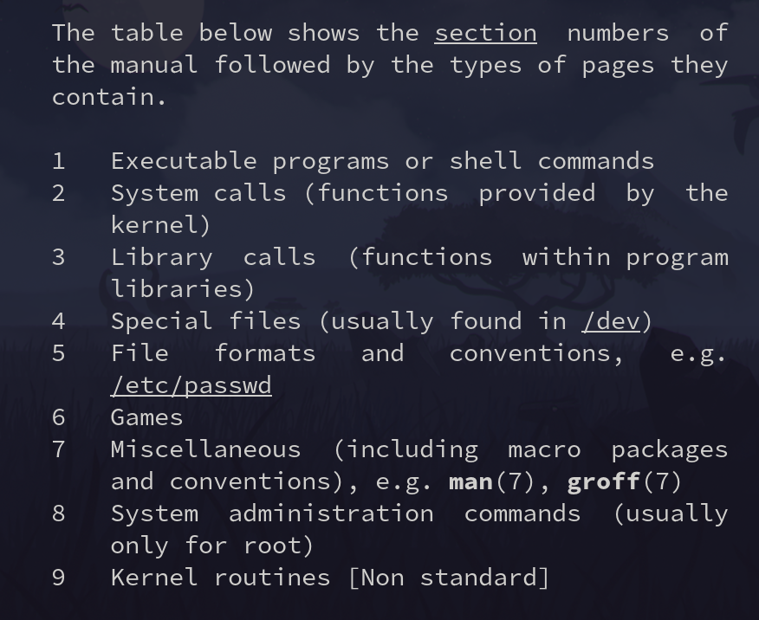Click section number 3 in the table
The height and width of the screenshot is (620, 759).
(x=58, y=257)
